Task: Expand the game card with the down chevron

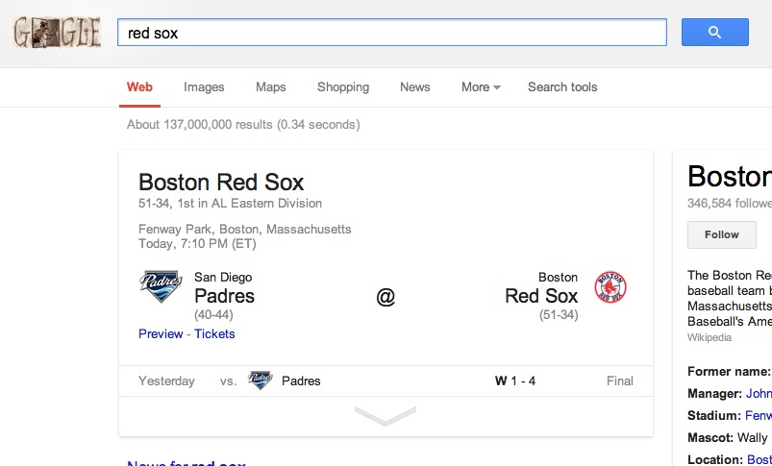Action: (x=386, y=416)
